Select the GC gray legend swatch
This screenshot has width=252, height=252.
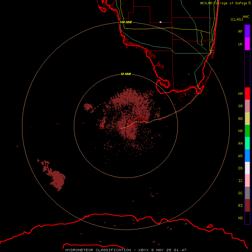(x=247, y=193)
